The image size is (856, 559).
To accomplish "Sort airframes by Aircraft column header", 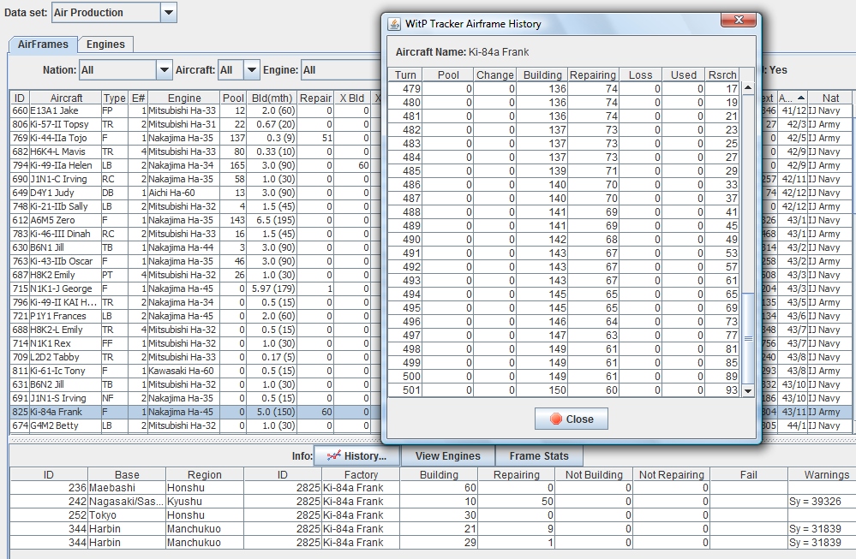I will (x=66, y=98).
